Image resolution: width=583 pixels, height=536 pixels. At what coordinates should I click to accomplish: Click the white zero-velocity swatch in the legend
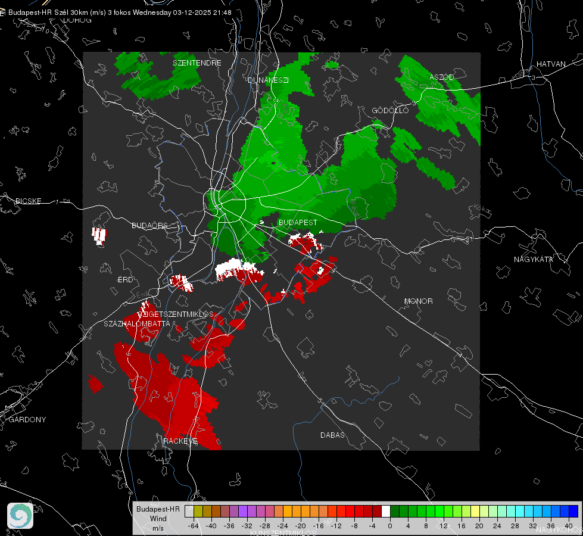pyautogui.click(x=386, y=512)
